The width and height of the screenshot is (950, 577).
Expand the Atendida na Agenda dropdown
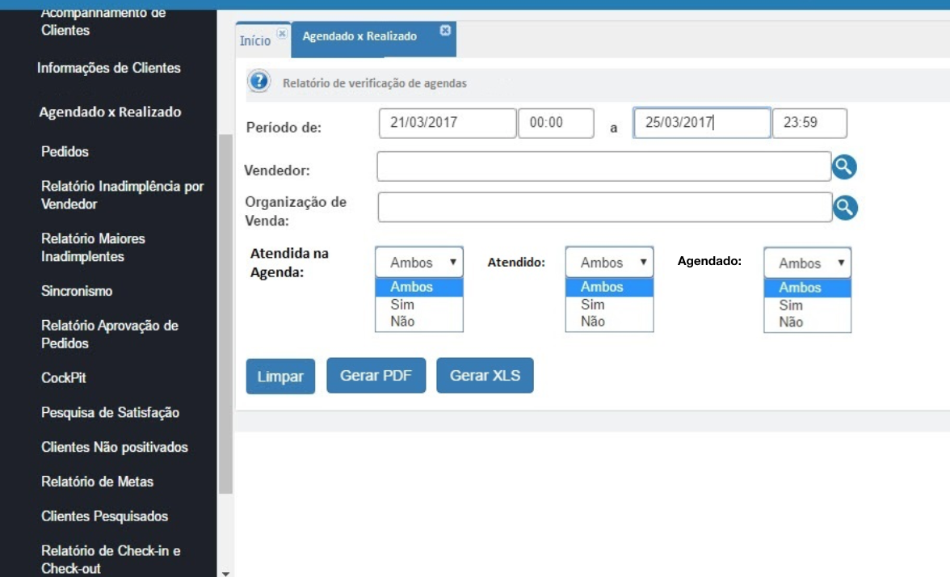419,263
